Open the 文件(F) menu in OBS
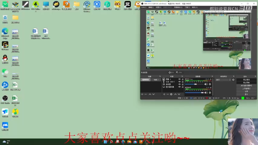258x145 pixels. [x=144, y=7]
